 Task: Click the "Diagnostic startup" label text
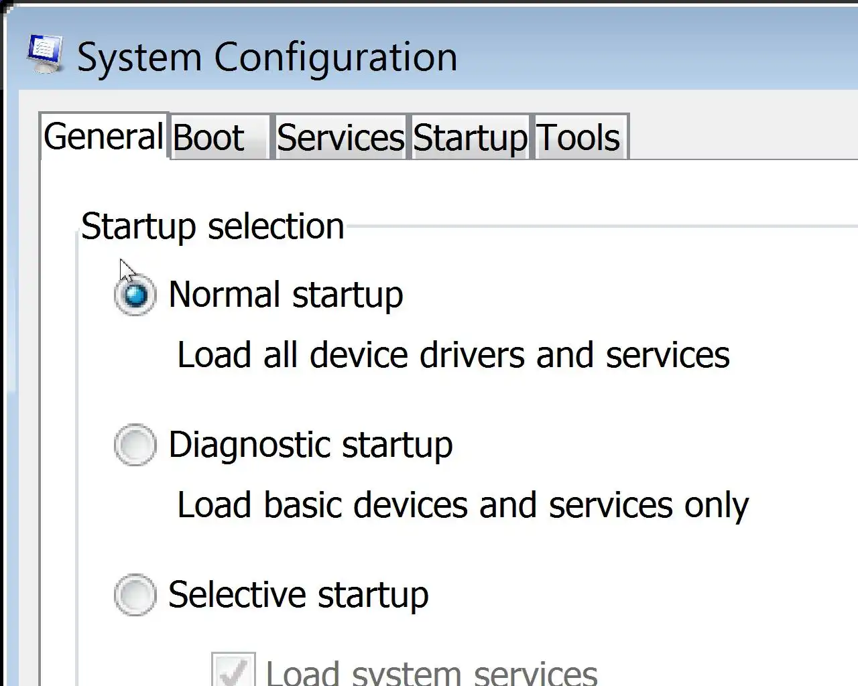310,445
